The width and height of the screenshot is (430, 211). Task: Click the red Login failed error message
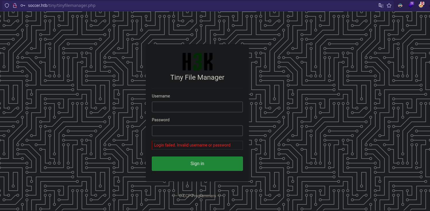pos(192,145)
